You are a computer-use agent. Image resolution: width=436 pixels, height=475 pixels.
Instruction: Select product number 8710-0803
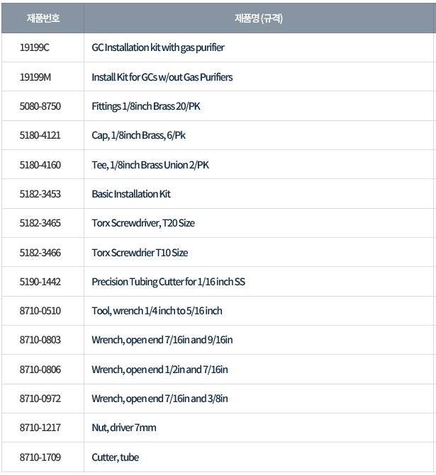pos(40,340)
